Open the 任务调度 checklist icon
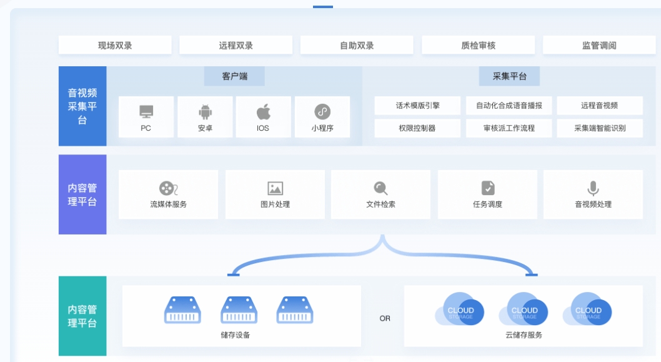661x362 pixels. pos(488,188)
